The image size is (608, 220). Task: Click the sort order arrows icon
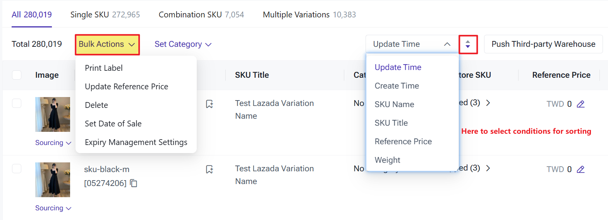[468, 44]
